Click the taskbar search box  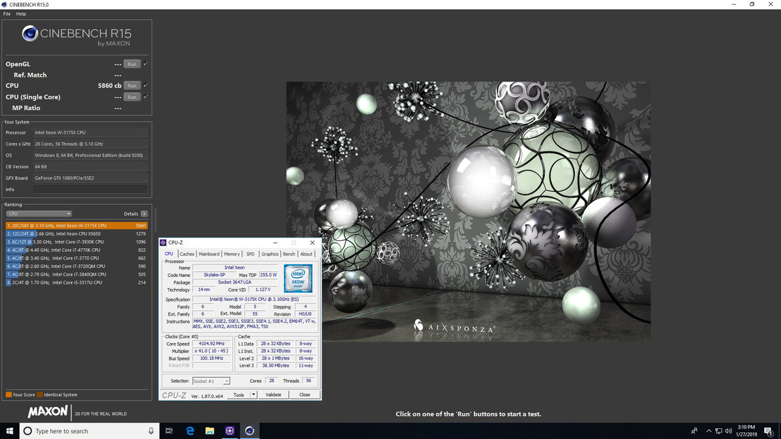pyautogui.click(x=89, y=431)
